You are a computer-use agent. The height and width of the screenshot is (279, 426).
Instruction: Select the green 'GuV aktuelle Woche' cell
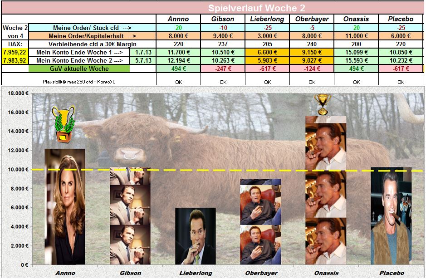[x=79, y=69]
